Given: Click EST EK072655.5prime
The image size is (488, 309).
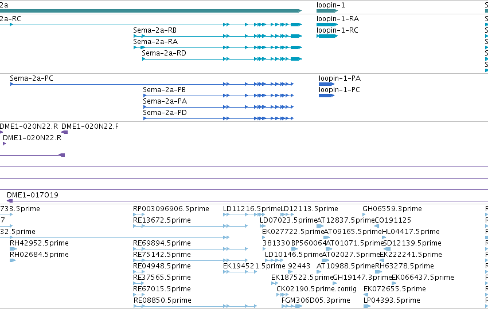Looking at the screenshot, I should coord(395,289).
